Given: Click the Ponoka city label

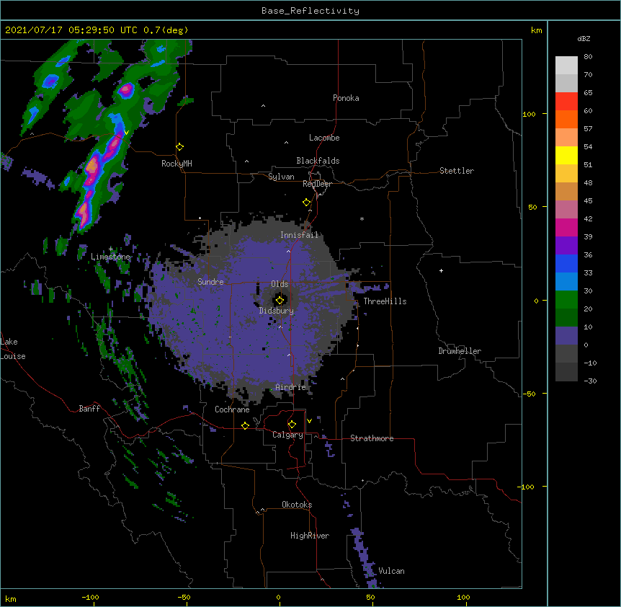Looking at the screenshot, I should point(346,98).
